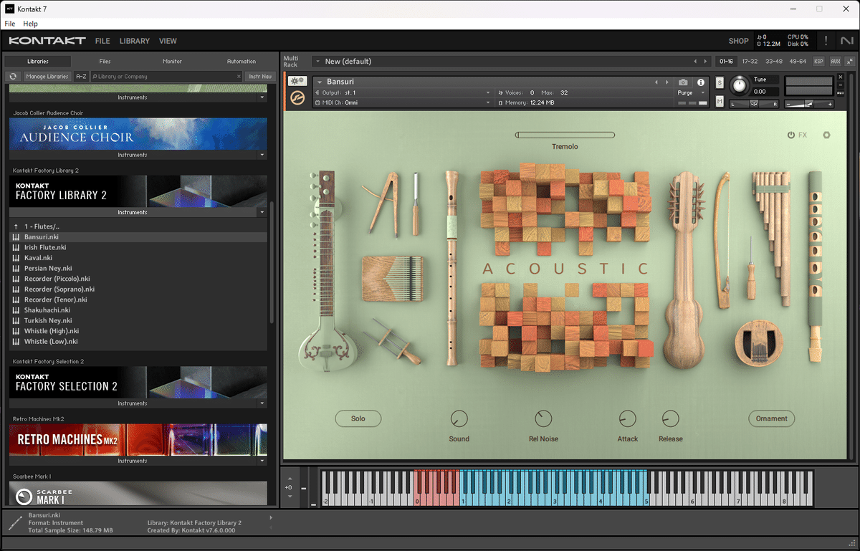Remove the Bansuri instrument from rack

click(840, 77)
